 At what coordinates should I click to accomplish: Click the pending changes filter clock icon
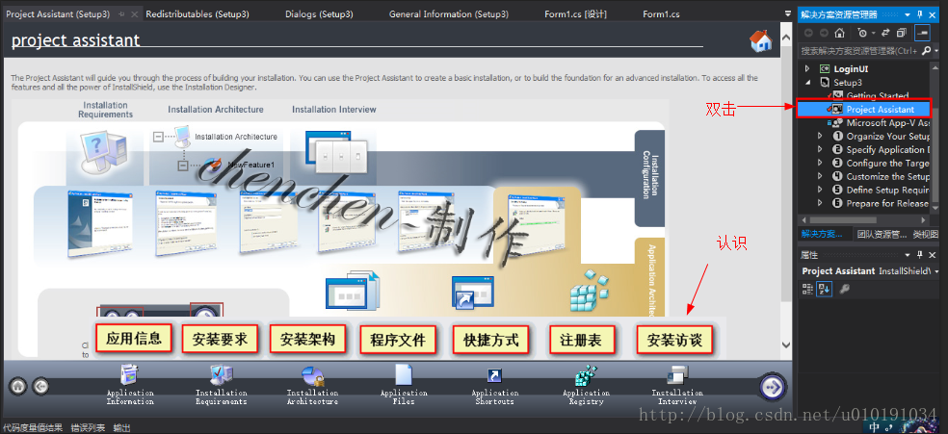(x=862, y=33)
